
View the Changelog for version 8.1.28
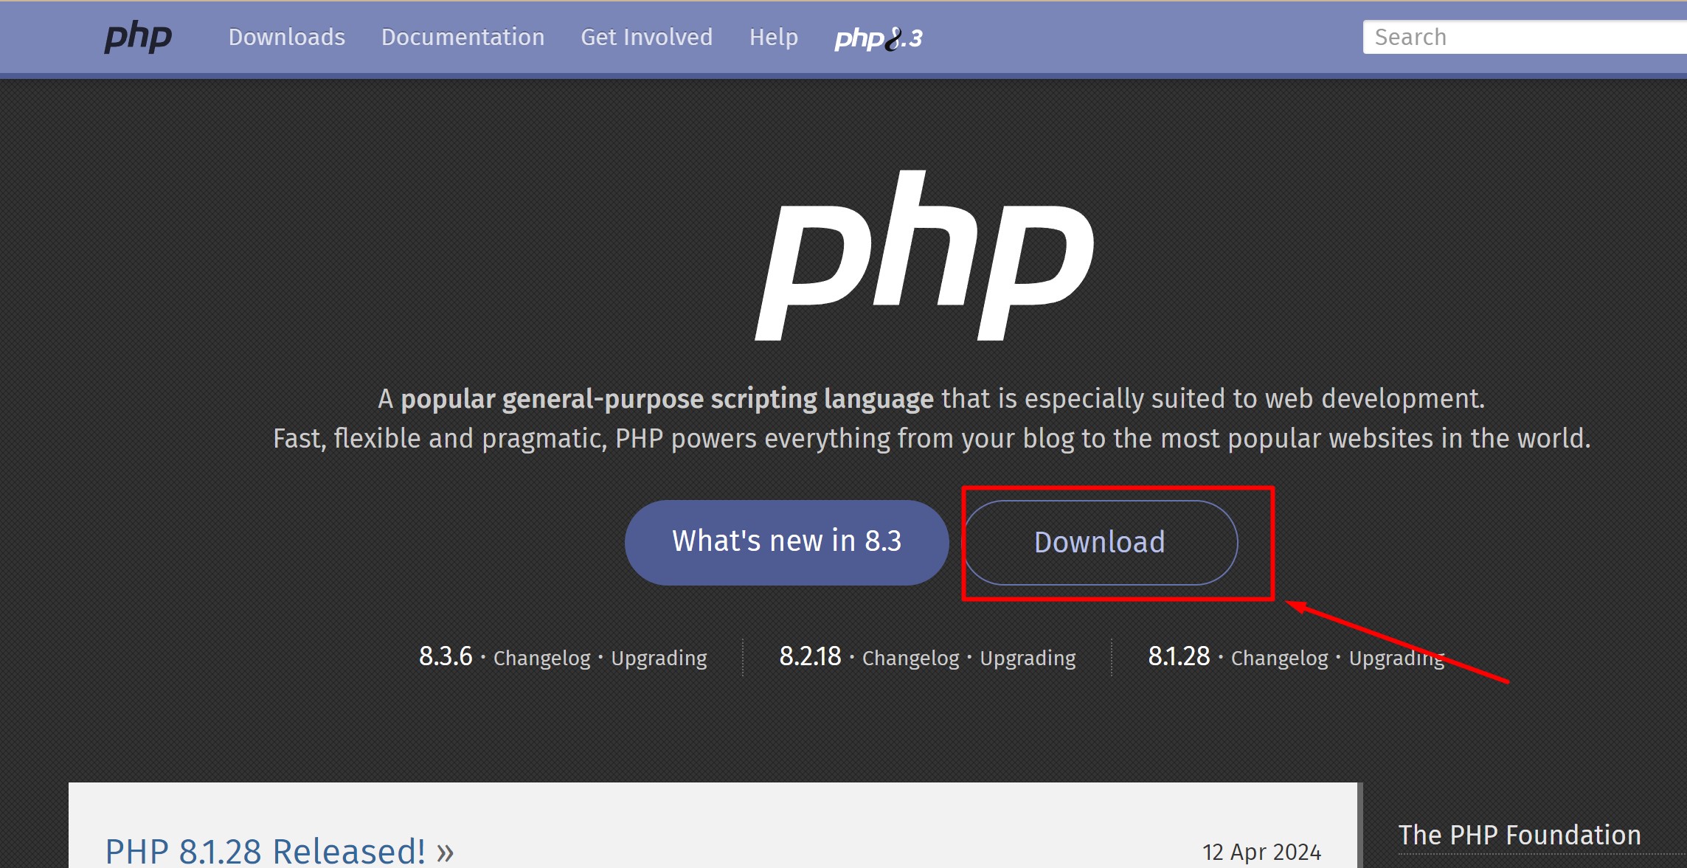(1278, 658)
